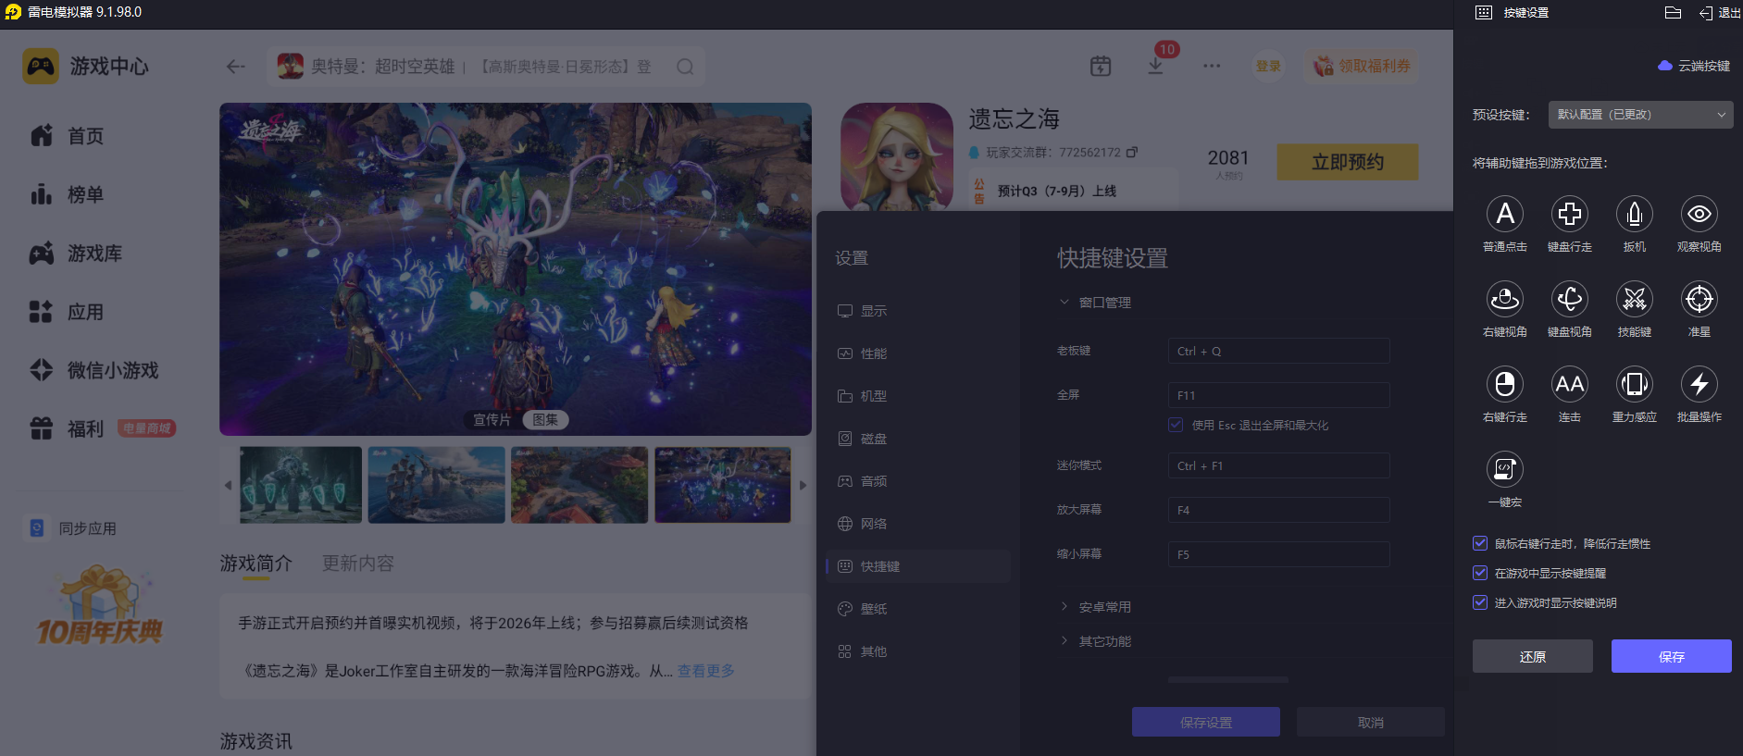
Task: Open the 预设按键 preset dropdown
Action: tap(1640, 115)
